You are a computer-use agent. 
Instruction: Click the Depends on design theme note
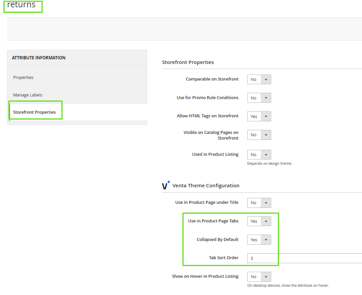coord(270,163)
